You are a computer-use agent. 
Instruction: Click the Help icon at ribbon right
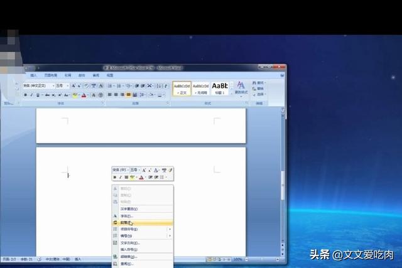click(x=282, y=75)
